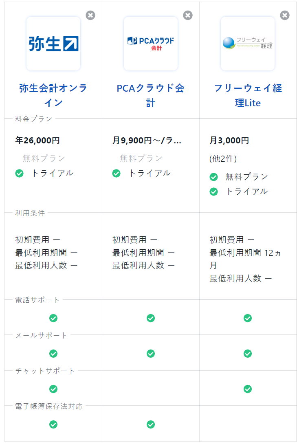Click the 弥生 logo thumbnail
Image resolution: width=297 pixels, height=444 pixels.
tap(53, 44)
